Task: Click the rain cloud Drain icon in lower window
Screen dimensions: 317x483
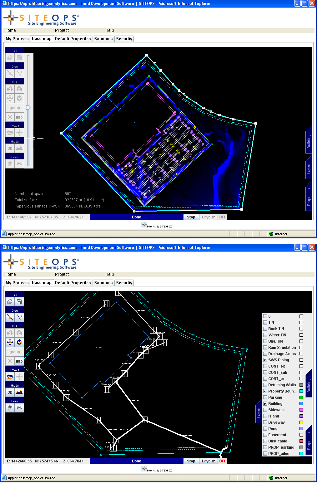Action: [10, 408]
